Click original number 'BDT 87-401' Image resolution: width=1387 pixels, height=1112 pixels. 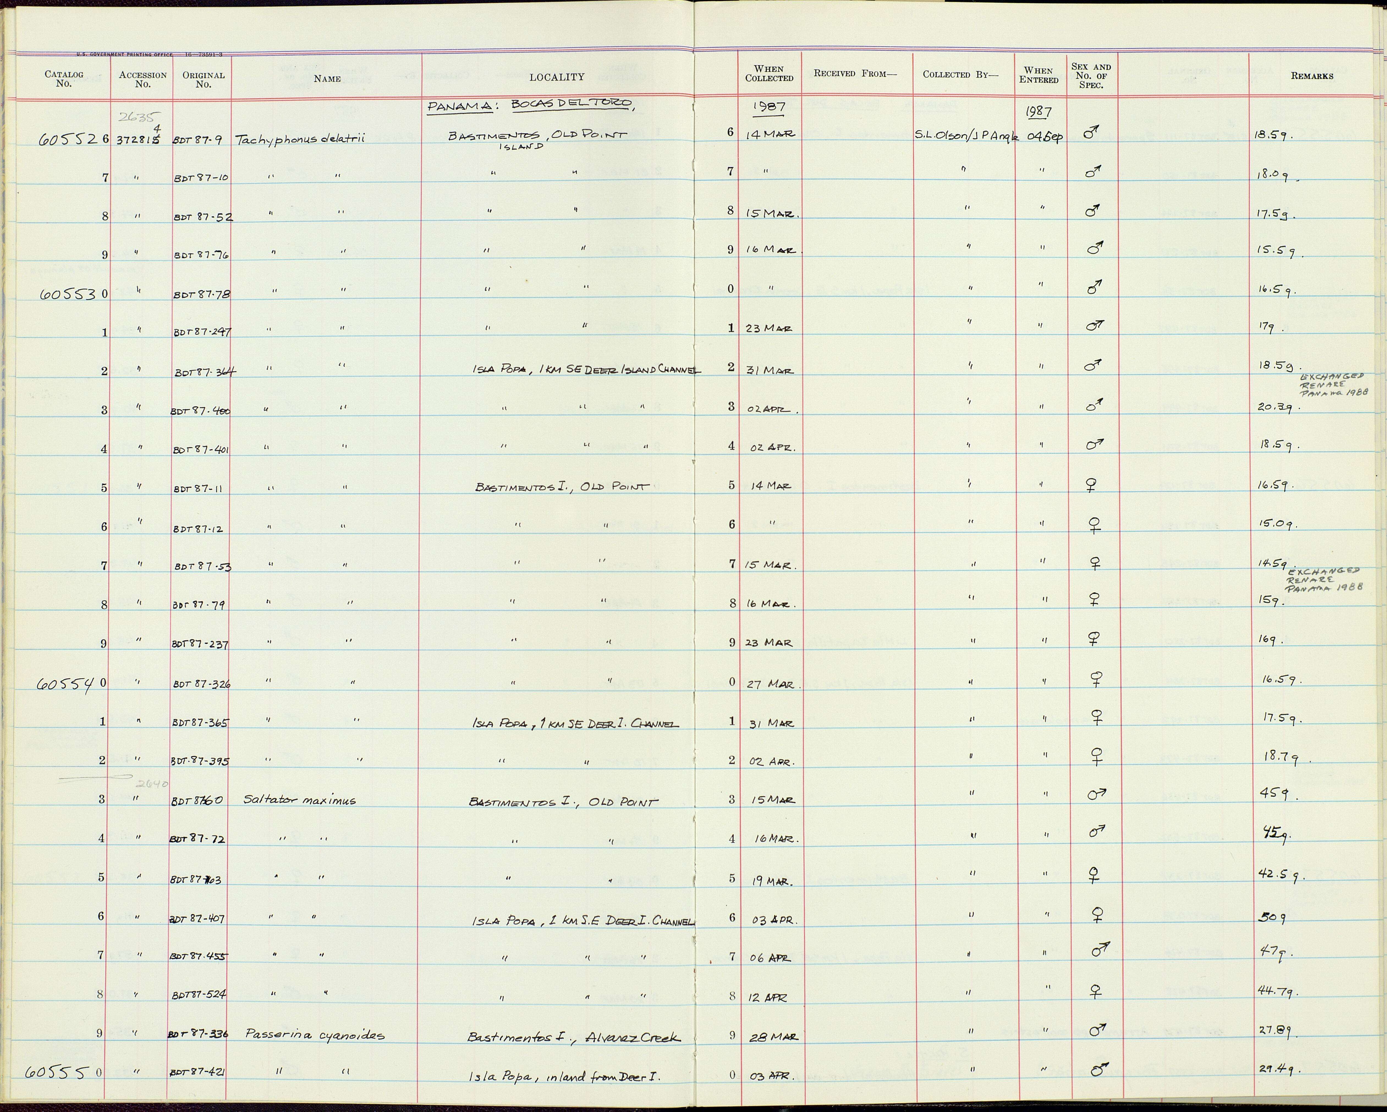coord(201,450)
